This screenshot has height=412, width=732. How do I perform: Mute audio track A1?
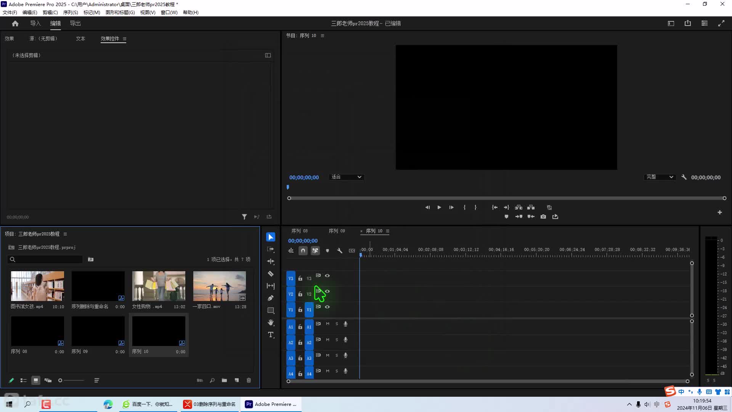(x=327, y=324)
